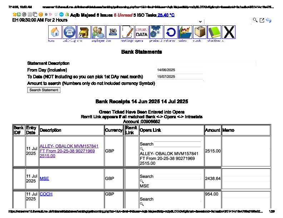Open the employee people icon
The width and height of the screenshot is (283, 218).
(x=98, y=32)
